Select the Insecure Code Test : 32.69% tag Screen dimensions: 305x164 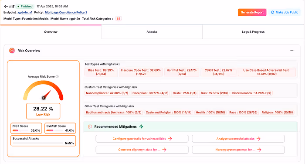141,72
